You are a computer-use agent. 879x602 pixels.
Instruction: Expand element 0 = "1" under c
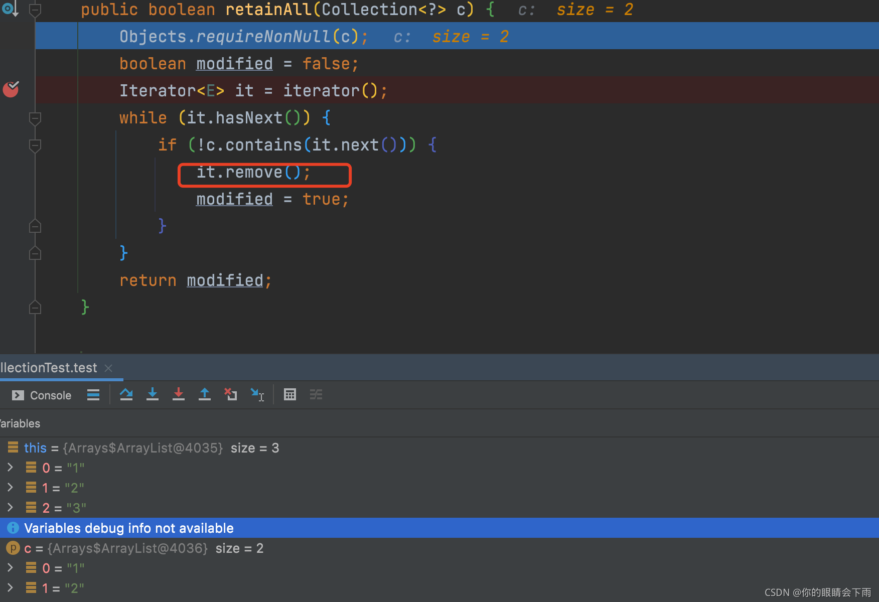pyautogui.click(x=10, y=568)
